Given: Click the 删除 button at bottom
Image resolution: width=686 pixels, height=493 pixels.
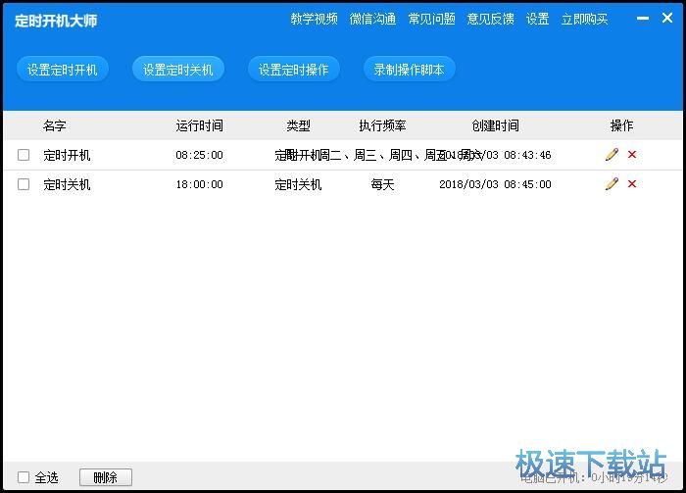Looking at the screenshot, I should click(x=106, y=477).
